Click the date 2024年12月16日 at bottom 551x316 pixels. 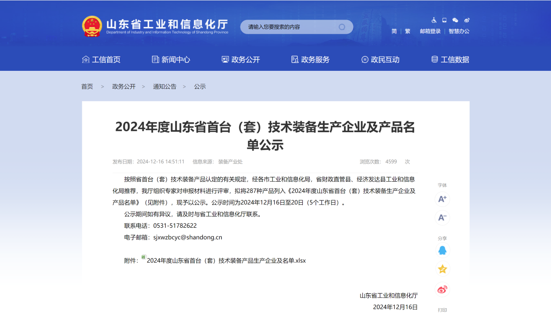(x=395, y=307)
